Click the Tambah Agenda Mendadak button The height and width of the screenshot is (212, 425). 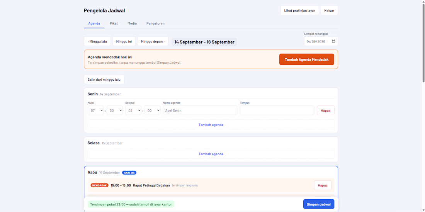(x=306, y=59)
